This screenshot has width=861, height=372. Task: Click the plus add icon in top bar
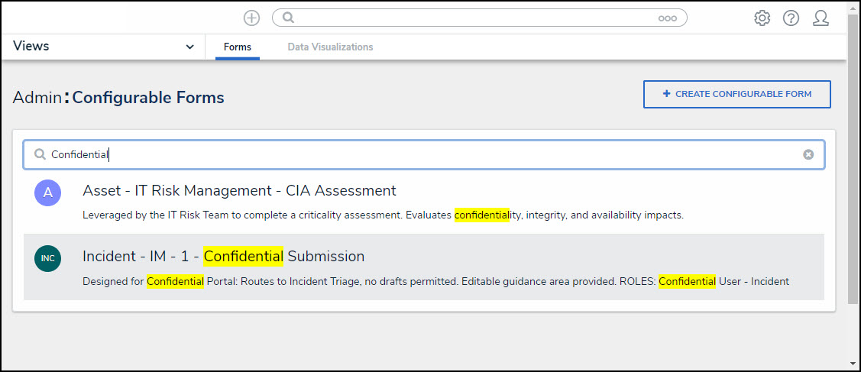[x=251, y=18]
